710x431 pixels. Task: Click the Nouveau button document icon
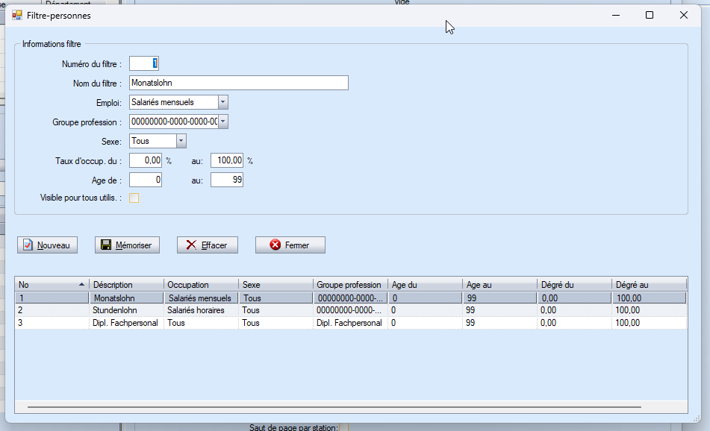tap(28, 245)
